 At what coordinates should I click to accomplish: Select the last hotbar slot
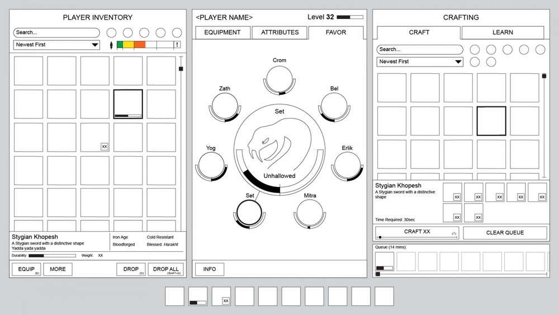pos(385,296)
